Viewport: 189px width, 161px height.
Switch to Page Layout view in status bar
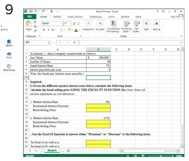pos(136,156)
